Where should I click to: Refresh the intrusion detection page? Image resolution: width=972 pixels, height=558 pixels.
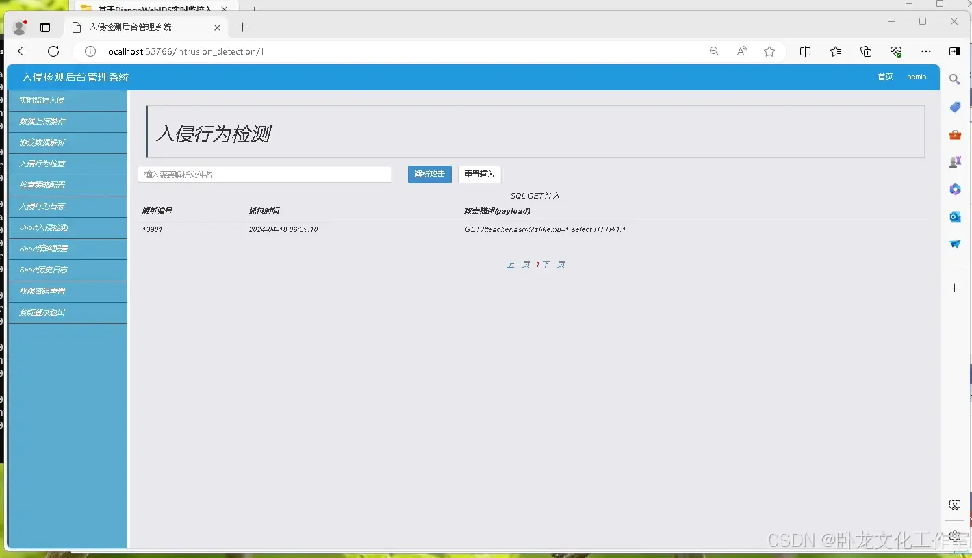point(53,51)
